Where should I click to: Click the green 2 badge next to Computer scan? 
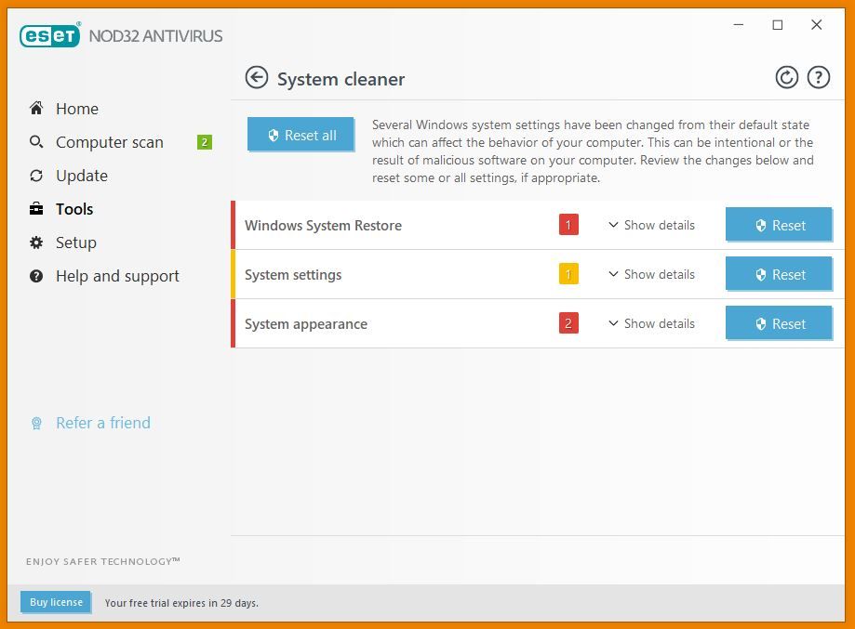205,142
